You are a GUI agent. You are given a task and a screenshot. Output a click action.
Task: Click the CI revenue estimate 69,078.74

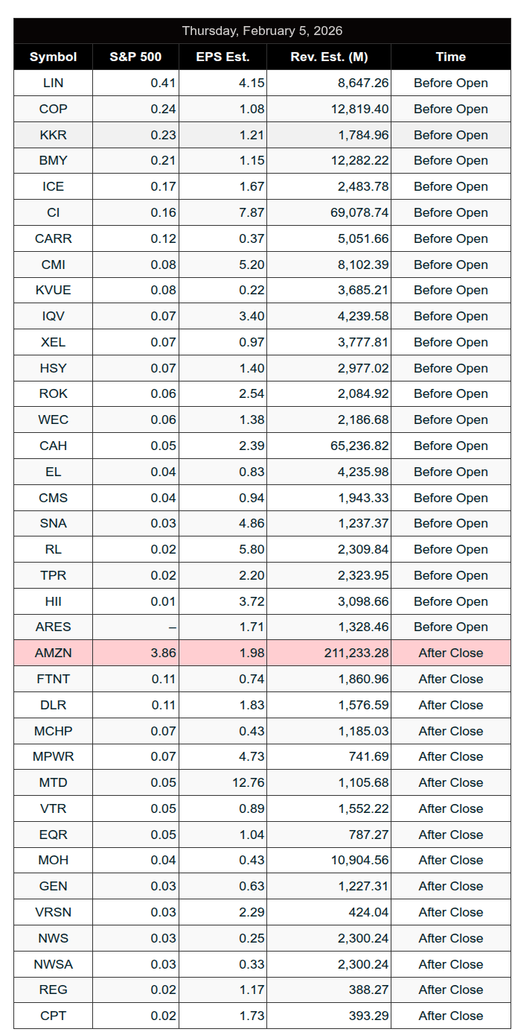pyautogui.click(x=362, y=212)
